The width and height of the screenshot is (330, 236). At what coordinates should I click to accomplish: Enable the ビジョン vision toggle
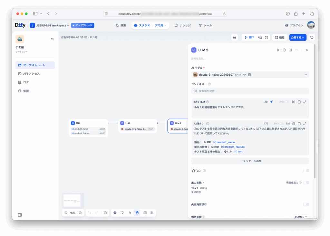tap(306, 171)
